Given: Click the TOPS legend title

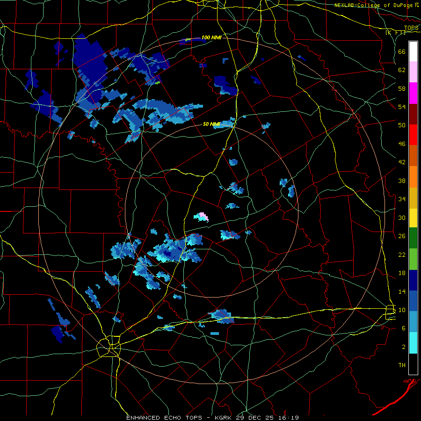Looking at the screenshot, I should click(411, 28).
